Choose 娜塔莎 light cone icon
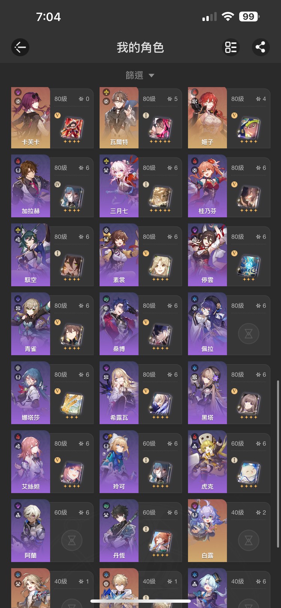 point(72,404)
